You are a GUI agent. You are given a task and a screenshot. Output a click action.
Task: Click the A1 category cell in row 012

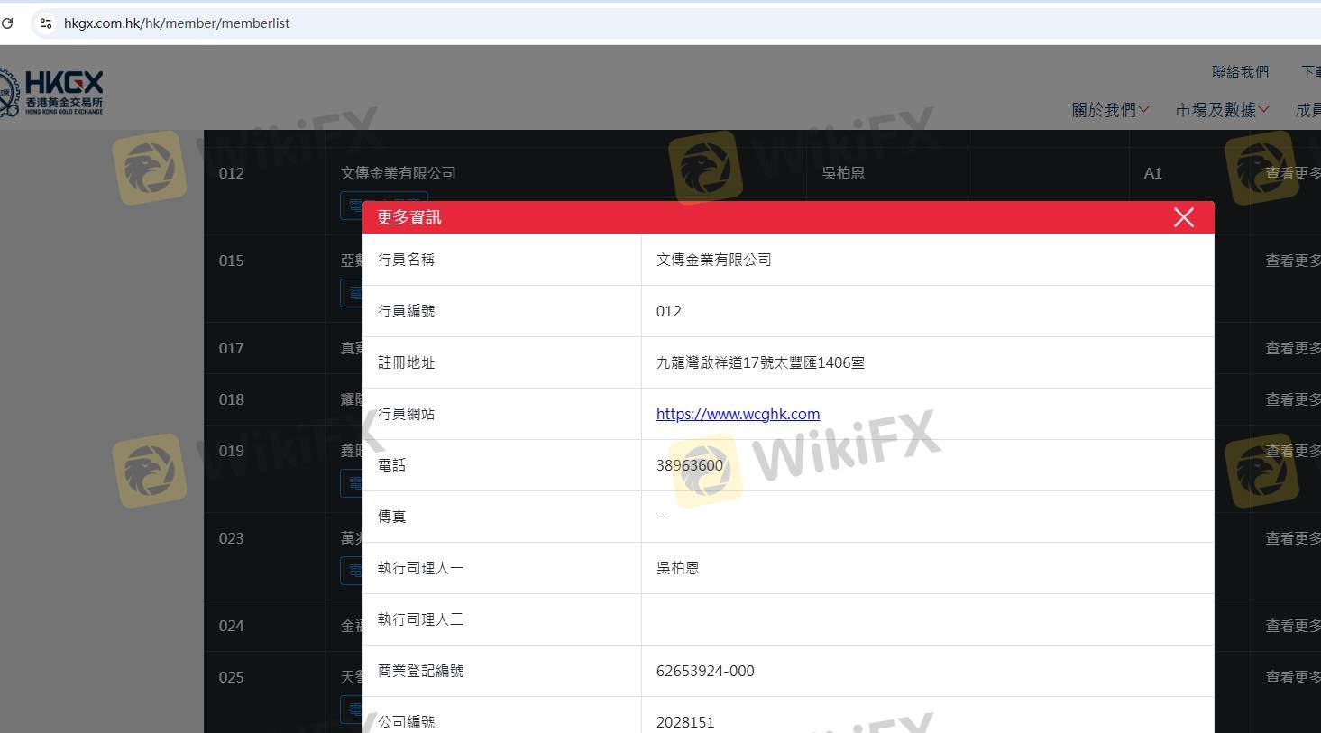click(1152, 173)
